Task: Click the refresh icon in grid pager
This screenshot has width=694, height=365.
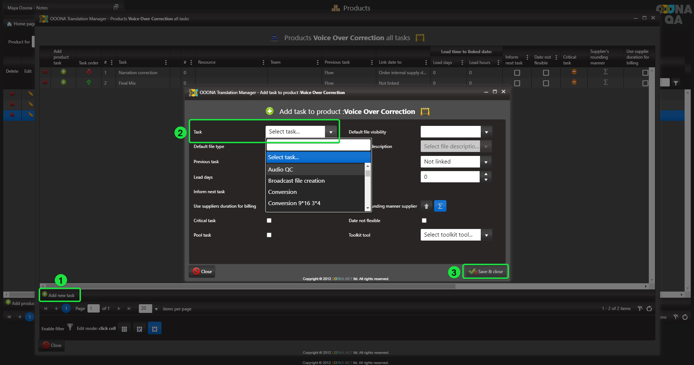Action: (x=649, y=309)
